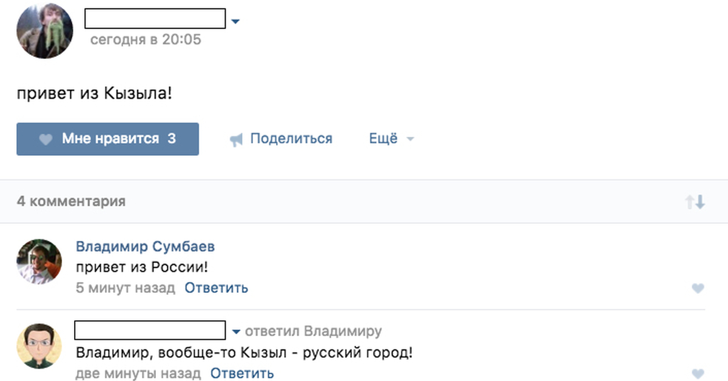The width and height of the screenshot is (728, 381).
Task: Open dropdown arrow beside post author name
Action: [x=236, y=22]
